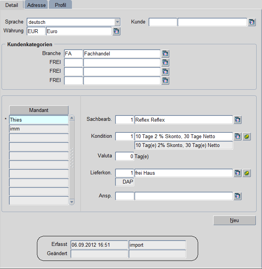Screen dimensions: 262x269
Task: Open lookup icon for Ansp. field
Action: point(238,196)
